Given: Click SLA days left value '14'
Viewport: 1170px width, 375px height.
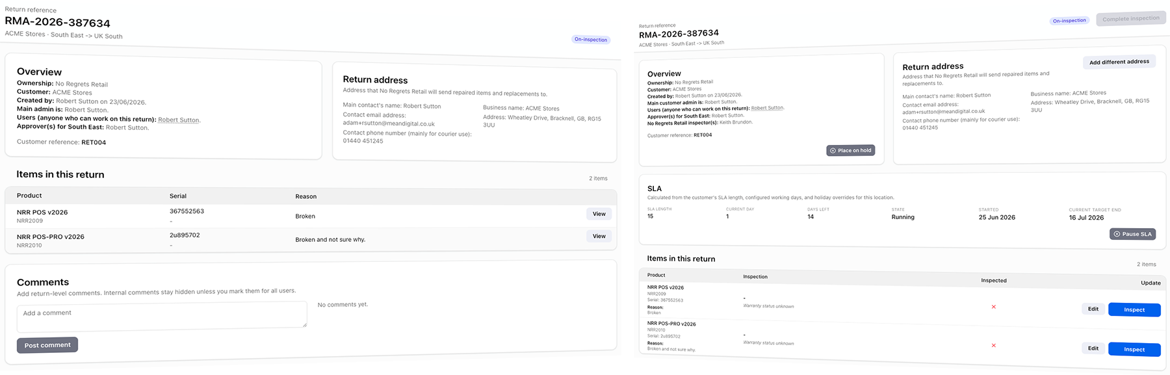Looking at the screenshot, I should click(x=811, y=217).
